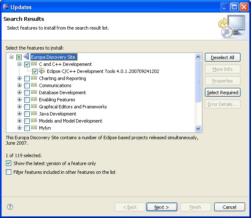Click the Deselect All button
The height and width of the screenshot is (218, 251).
point(223,58)
